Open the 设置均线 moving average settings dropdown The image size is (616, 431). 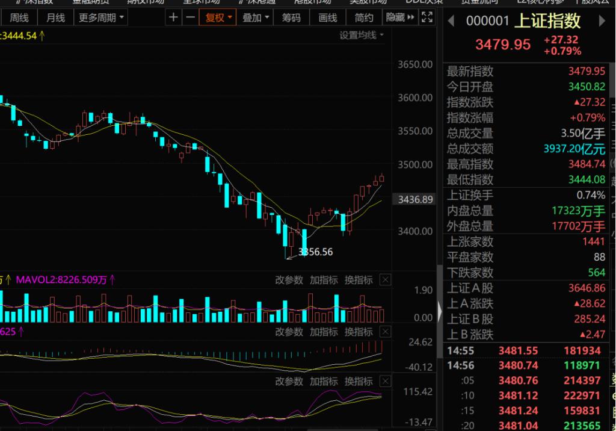click(x=362, y=36)
